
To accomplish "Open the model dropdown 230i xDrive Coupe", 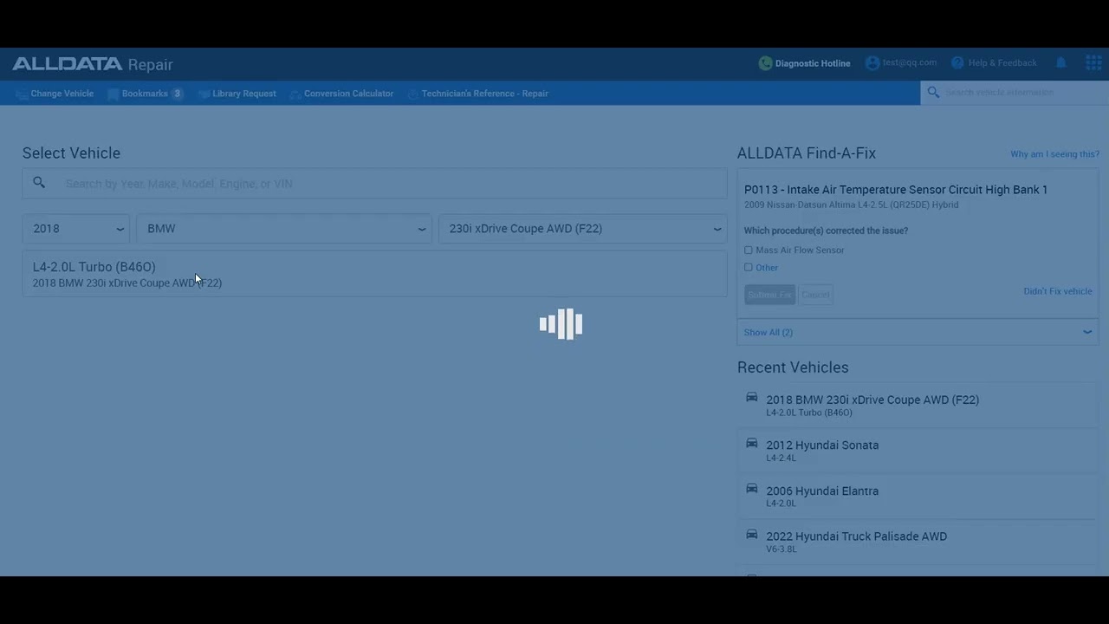I will tap(583, 229).
